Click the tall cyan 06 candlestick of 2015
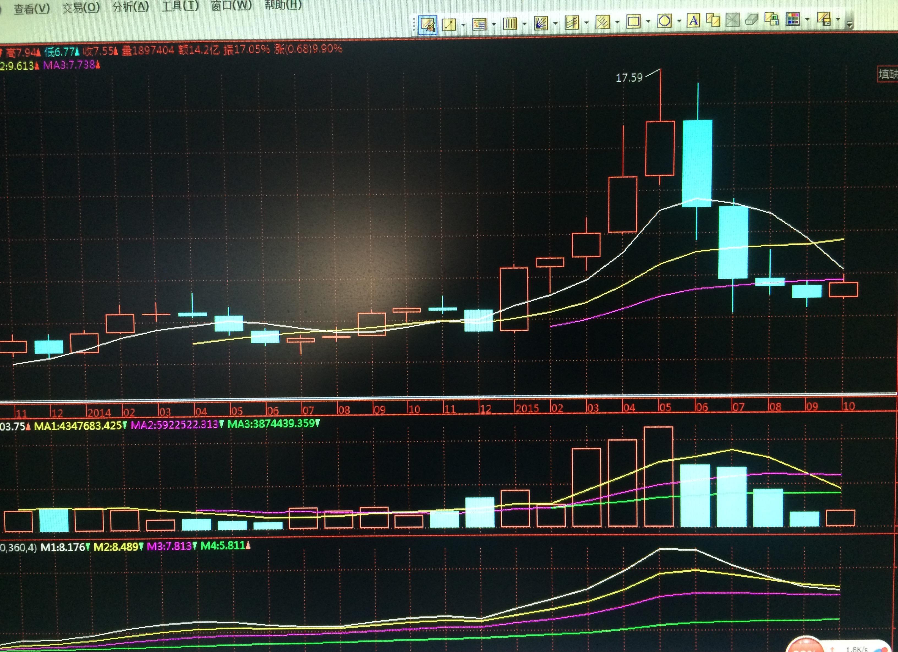 point(697,163)
